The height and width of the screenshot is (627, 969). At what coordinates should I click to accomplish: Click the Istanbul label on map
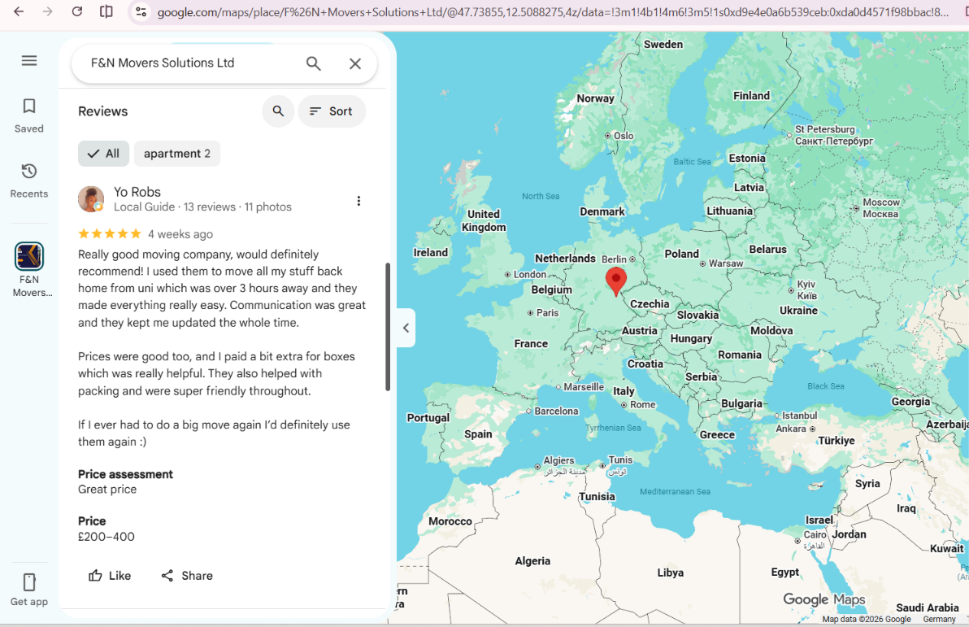[x=800, y=416]
